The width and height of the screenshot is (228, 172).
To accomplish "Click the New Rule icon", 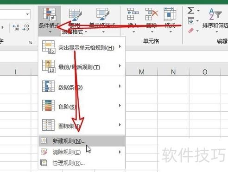I will (44, 140).
